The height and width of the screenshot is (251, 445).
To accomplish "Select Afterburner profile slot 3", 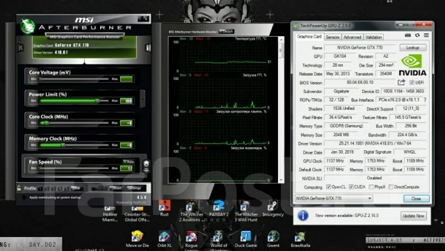I will pyautogui.click(x=54, y=188).
